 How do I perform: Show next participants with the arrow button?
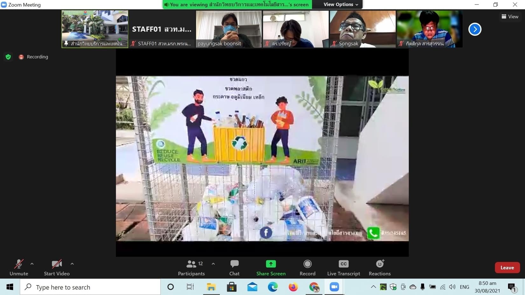(x=475, y=29)
